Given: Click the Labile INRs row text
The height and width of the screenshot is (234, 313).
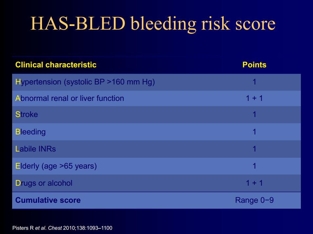Looking at the screenshot, I should click(x=35, y=149).
